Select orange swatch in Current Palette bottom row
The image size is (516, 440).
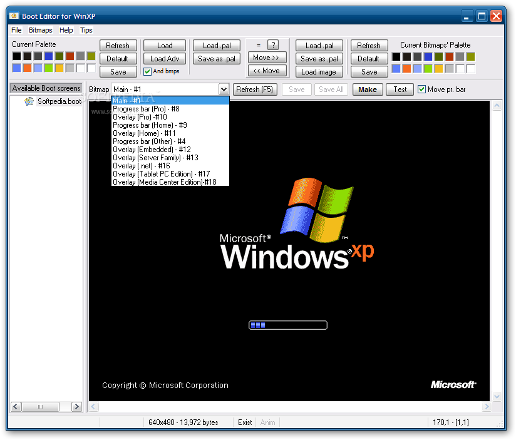(28, 68)
